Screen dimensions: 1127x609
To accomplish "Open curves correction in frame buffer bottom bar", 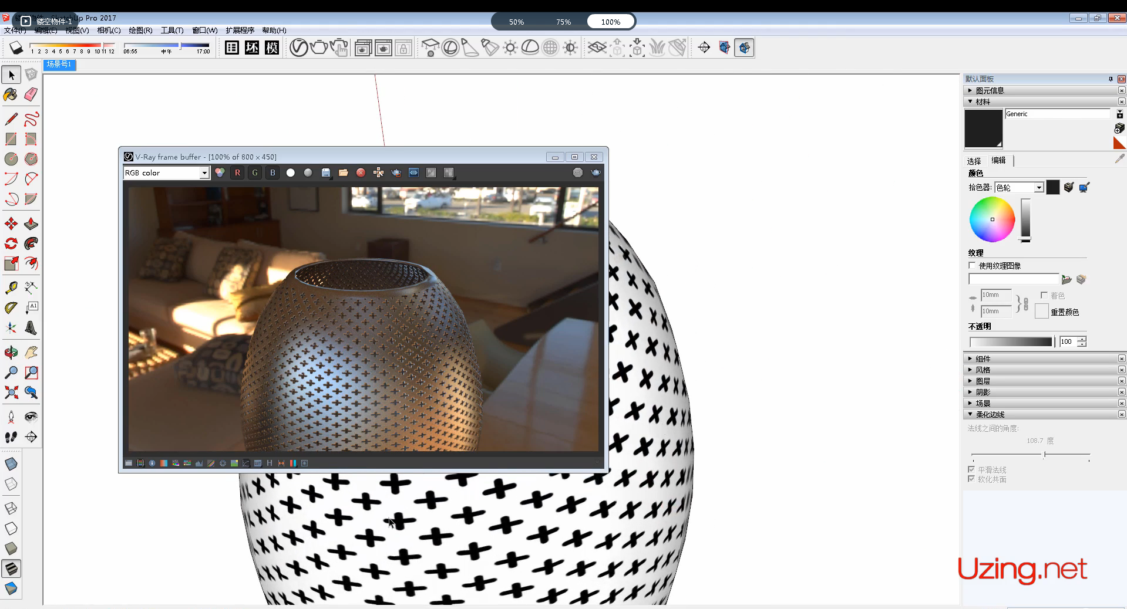I will [x=246, y=463].
